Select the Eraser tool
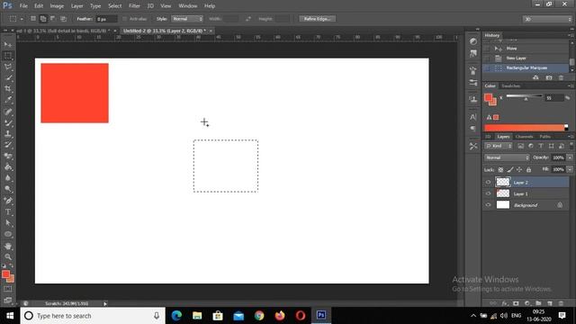576x324 pixels. tap(8, 156)
